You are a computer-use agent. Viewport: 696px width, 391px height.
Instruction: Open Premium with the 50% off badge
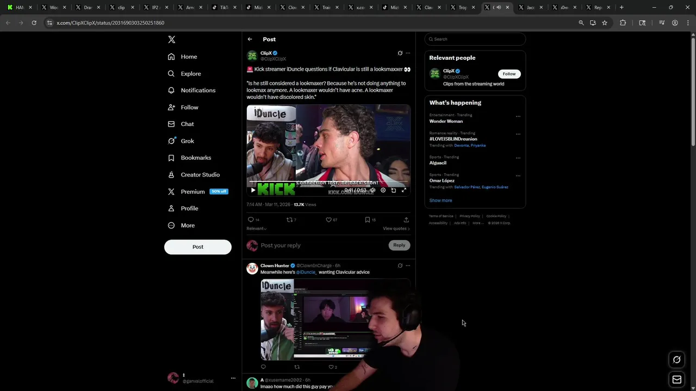[197, 192]
